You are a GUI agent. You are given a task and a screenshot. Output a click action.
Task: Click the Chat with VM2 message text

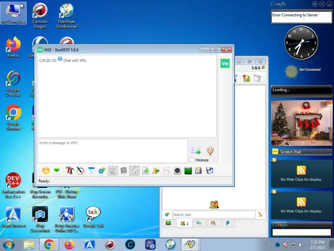point(75,60)
